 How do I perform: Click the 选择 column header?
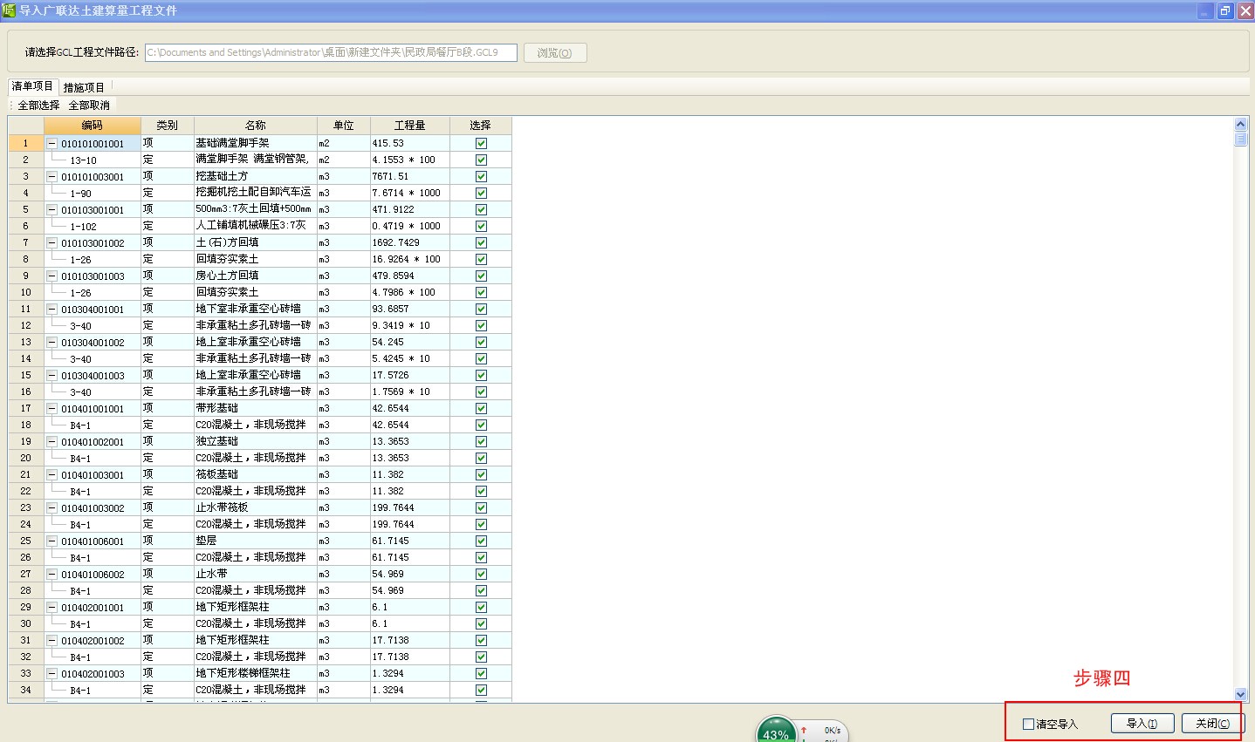point(480,126)
